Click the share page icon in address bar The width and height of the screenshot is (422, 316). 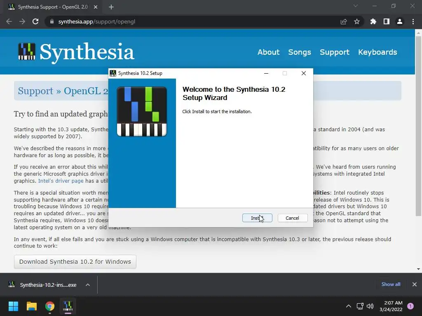tap(344, 21)
